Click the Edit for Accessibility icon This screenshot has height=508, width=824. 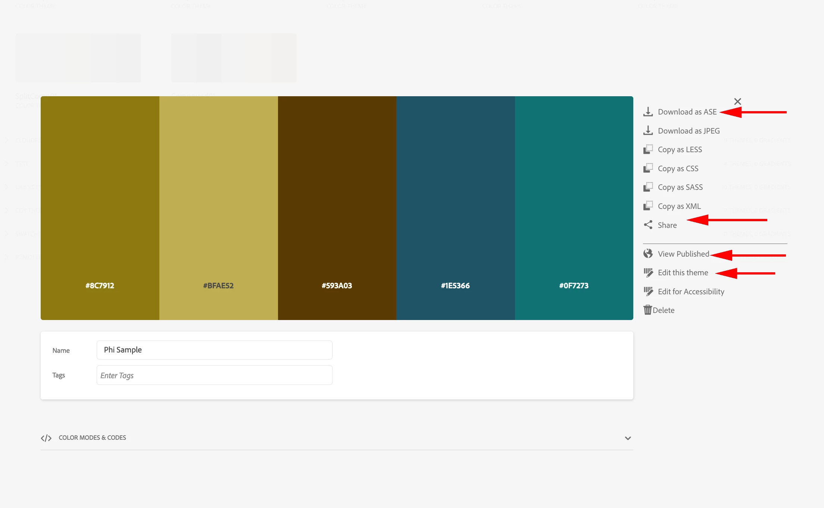(x=648, y=291)
